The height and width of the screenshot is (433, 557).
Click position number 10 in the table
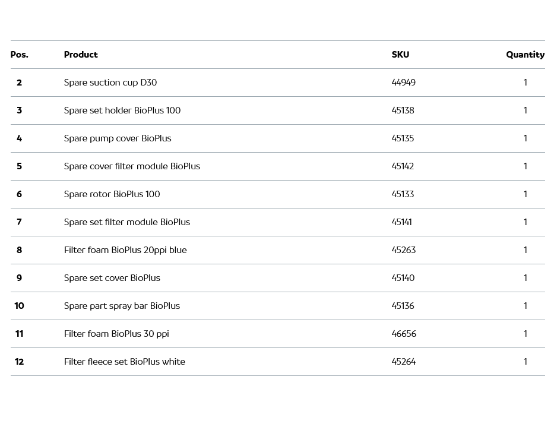(19, 306)
